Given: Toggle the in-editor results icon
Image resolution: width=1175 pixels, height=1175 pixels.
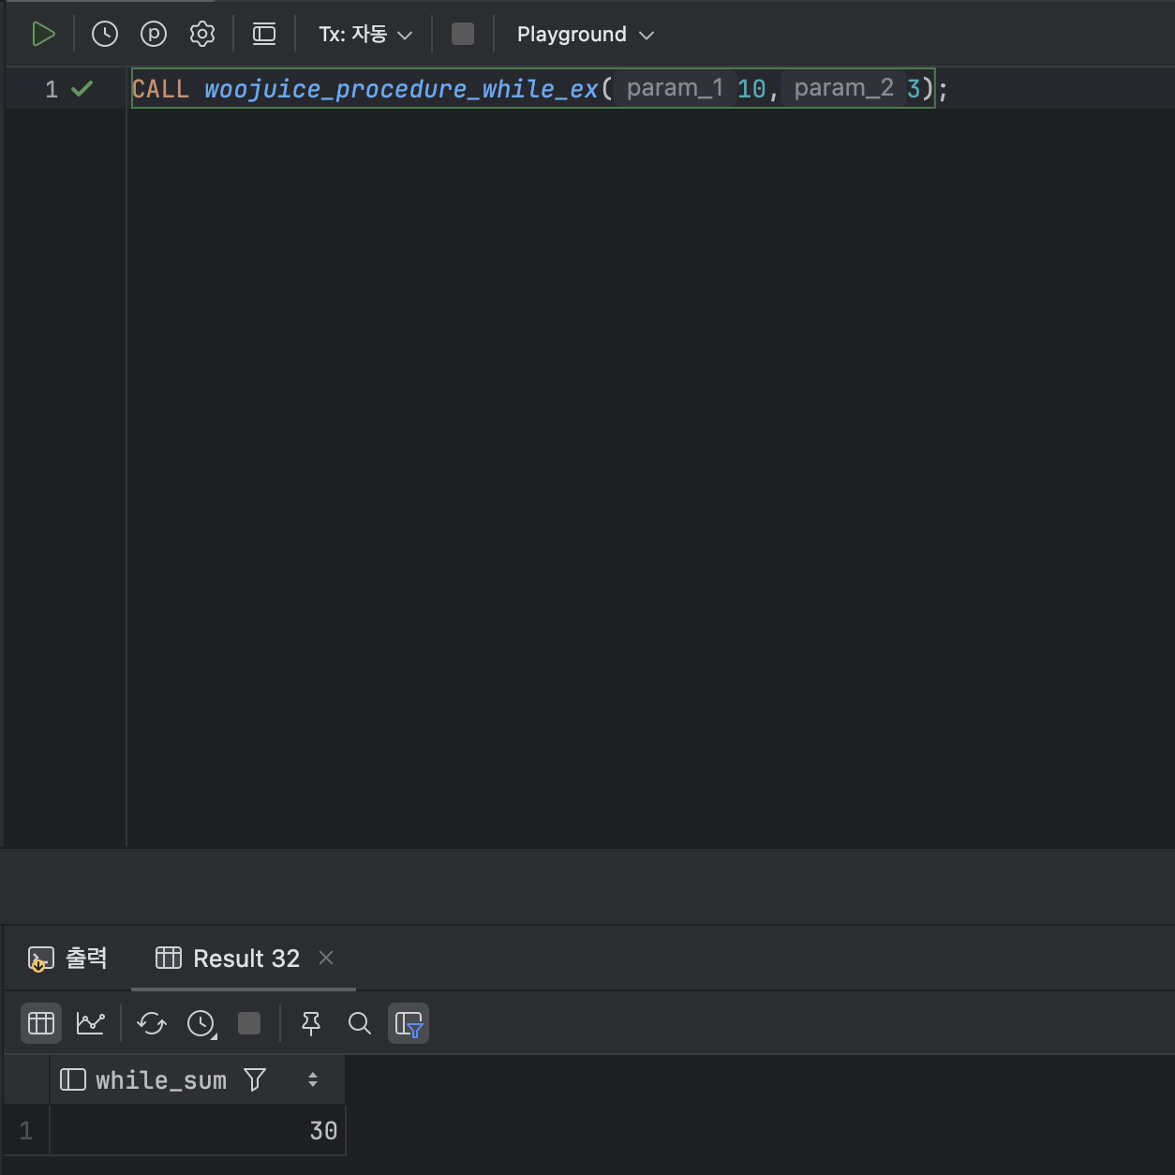Looking at the screenshot, I should [264, 35].
